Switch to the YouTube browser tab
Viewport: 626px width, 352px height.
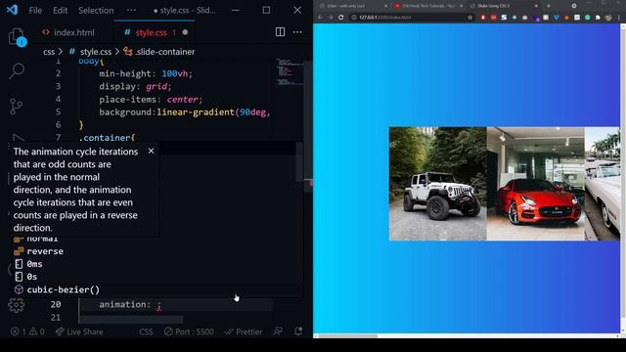tap(428, 6)
